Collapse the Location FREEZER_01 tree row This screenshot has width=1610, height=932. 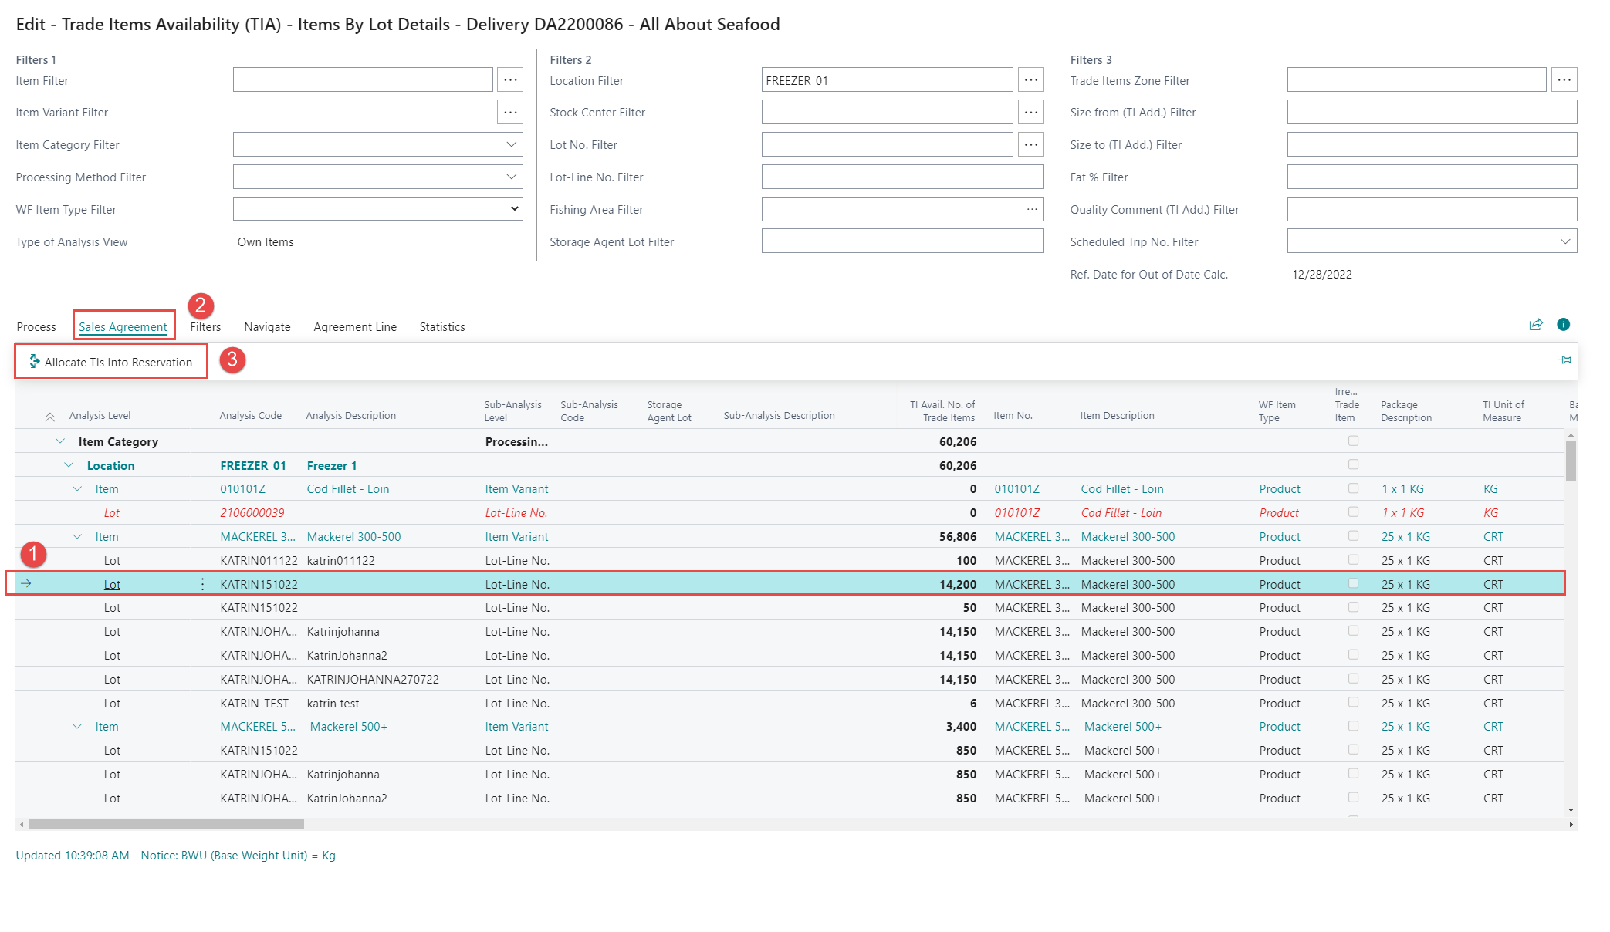pyautogui.click(x=69, y=465)
